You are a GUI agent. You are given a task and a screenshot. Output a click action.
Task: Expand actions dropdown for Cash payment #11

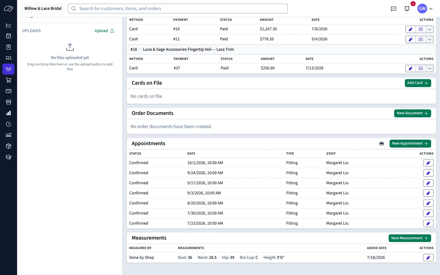(430, 39)
